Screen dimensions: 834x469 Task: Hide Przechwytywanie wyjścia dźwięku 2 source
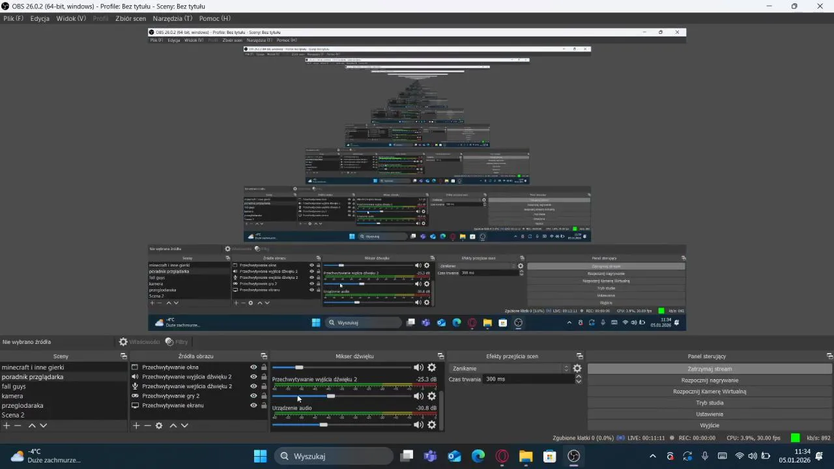coord(253,377)
